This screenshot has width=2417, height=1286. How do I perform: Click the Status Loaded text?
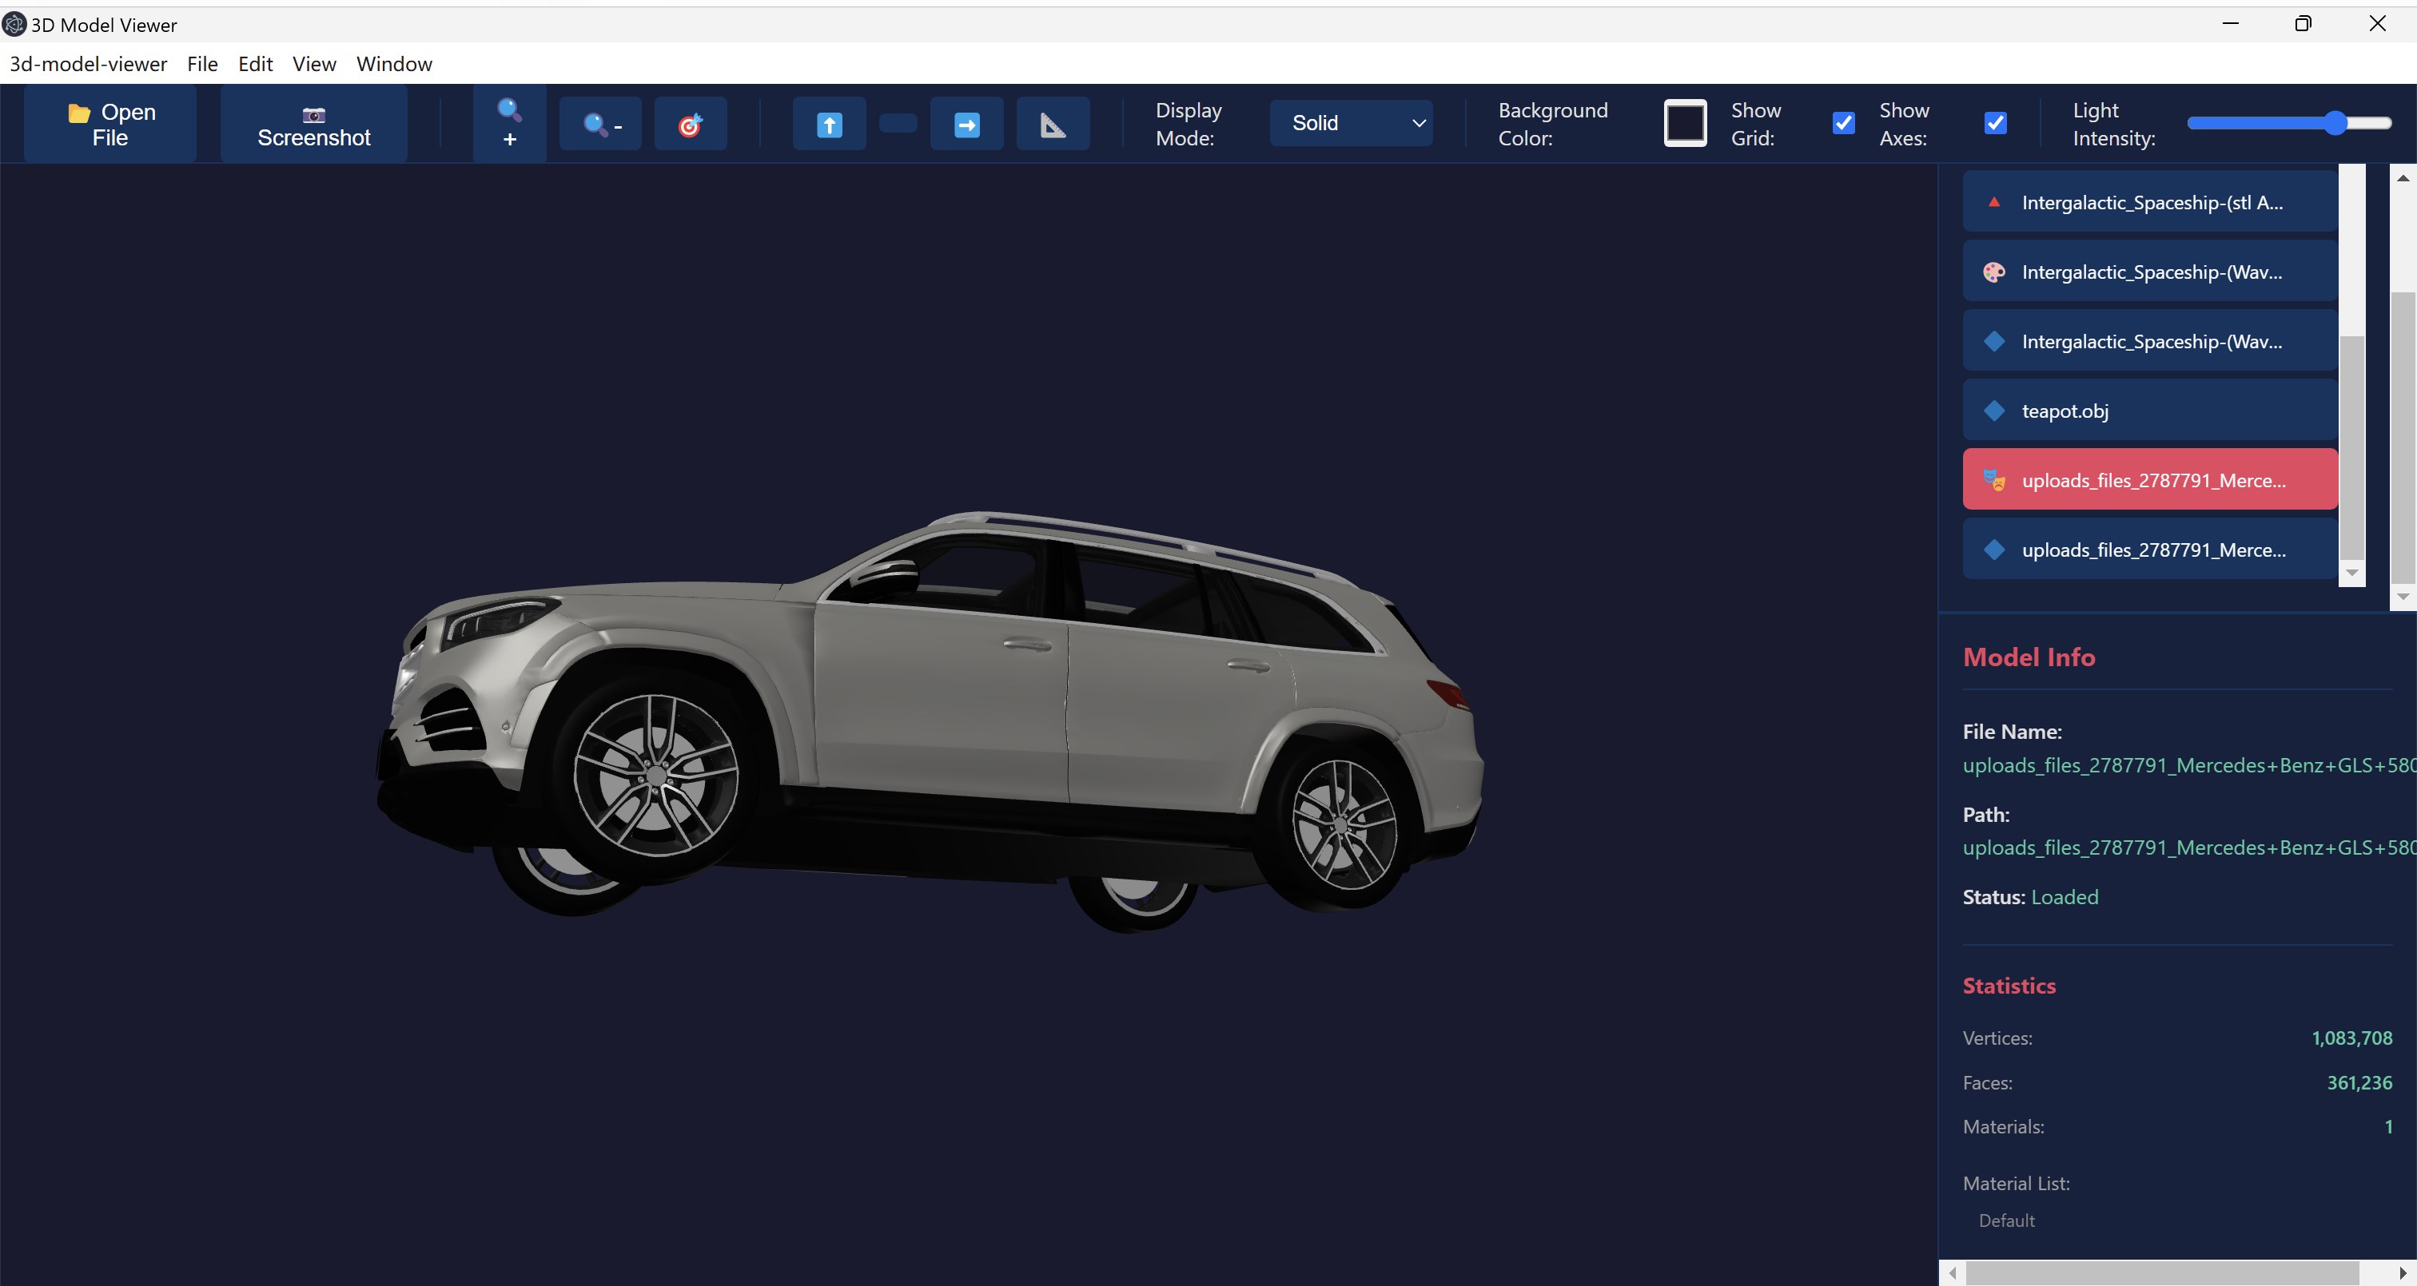click(x=2065, y=897)
